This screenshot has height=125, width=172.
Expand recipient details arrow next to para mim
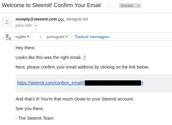pyautogui.click(x=35, y=25)
